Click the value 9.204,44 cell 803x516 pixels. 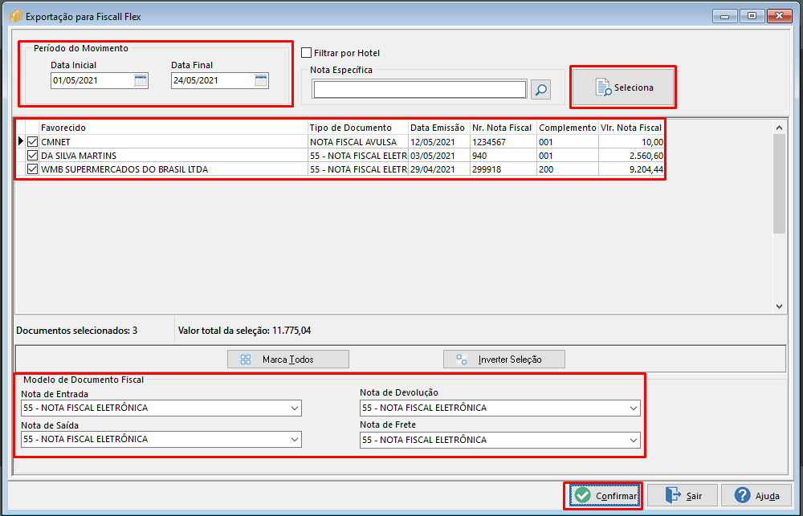(x=631, y=169)
